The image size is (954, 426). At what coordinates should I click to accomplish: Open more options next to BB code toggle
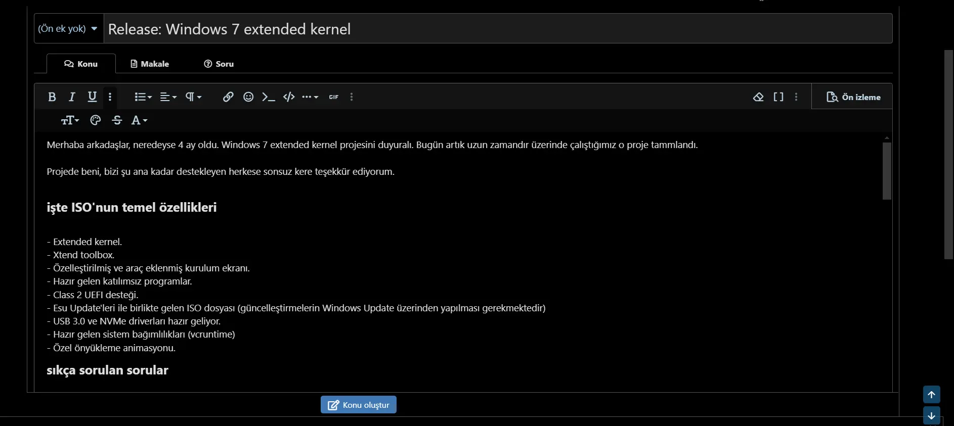(x=796, y=97)
